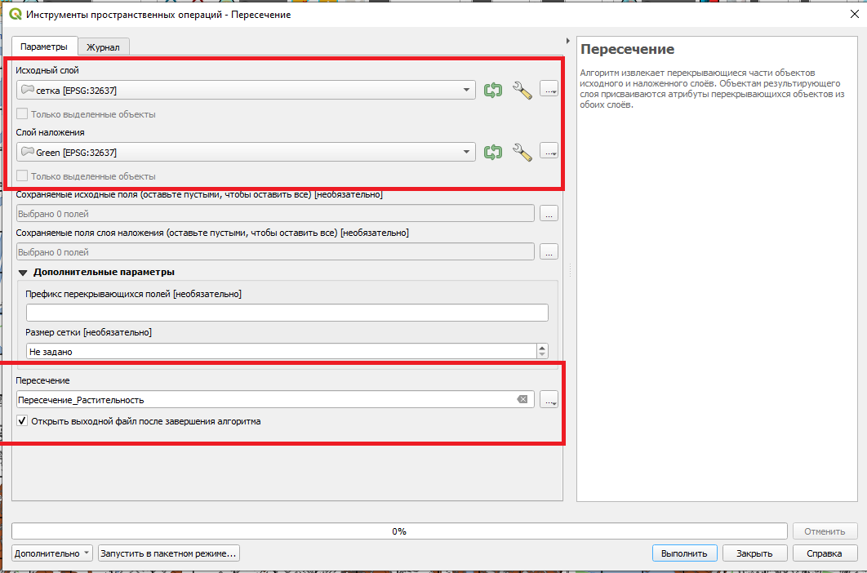The image size is (867, 573).
Task: Select the Параметры tab
Action: point(44,47)
